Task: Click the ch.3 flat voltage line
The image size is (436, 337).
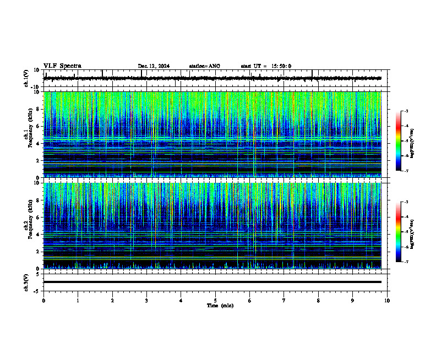Action: coord(212,282)
